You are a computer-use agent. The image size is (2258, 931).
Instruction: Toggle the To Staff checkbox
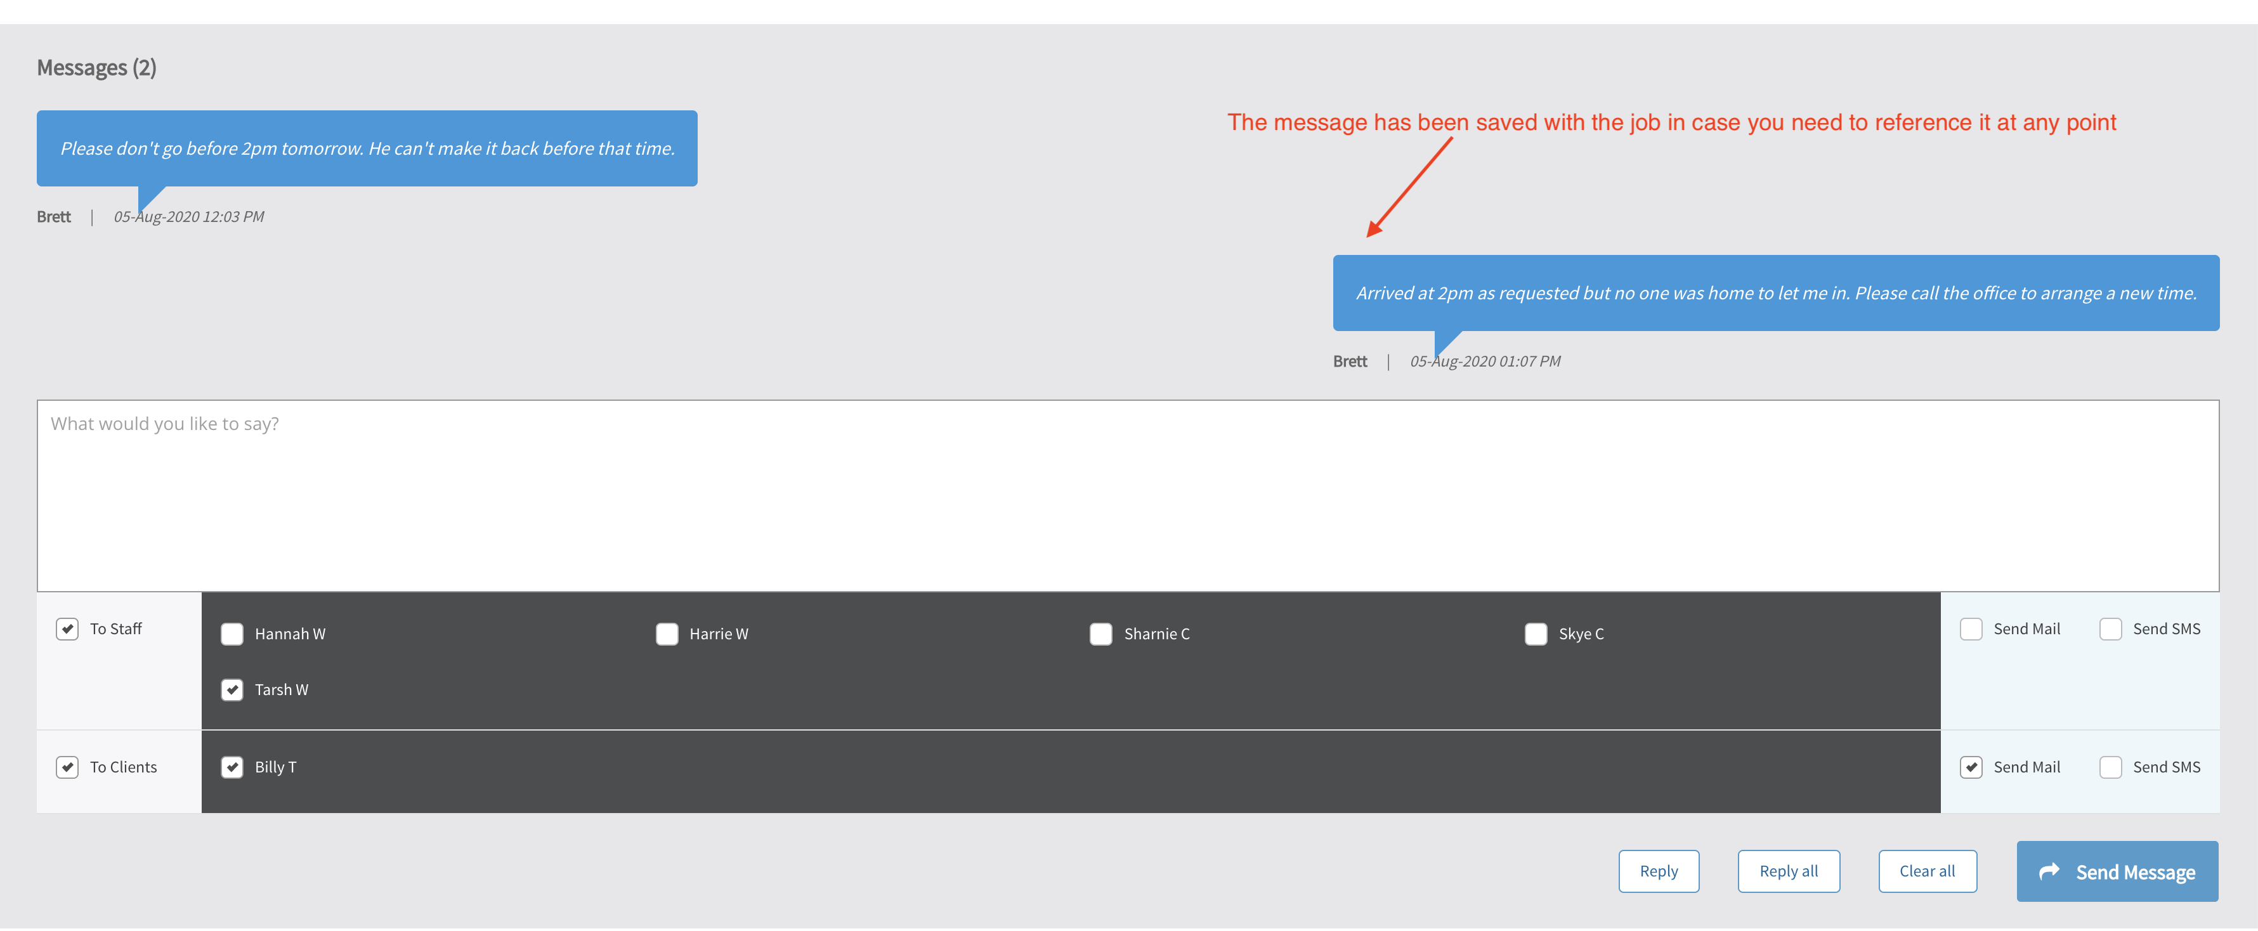(x=67, y=629)
